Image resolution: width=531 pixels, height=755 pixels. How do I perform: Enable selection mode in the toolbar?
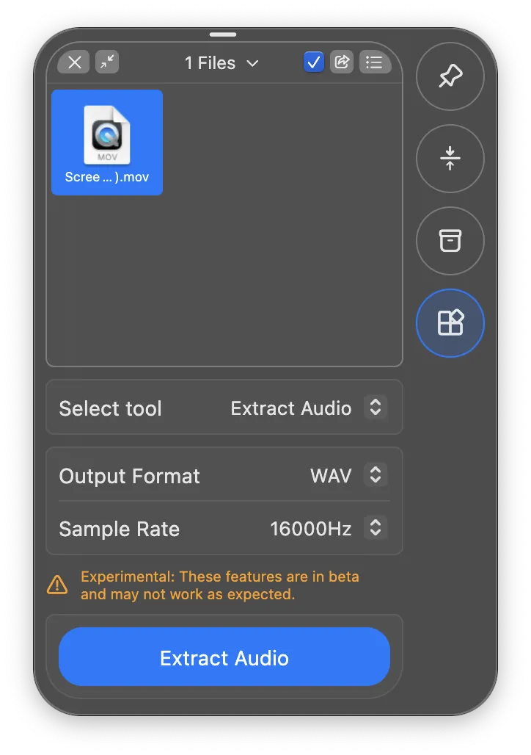coord(313,62)
